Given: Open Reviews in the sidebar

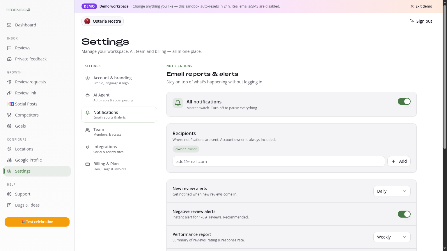Looking at the screenshot, I should tap(37, 48).
